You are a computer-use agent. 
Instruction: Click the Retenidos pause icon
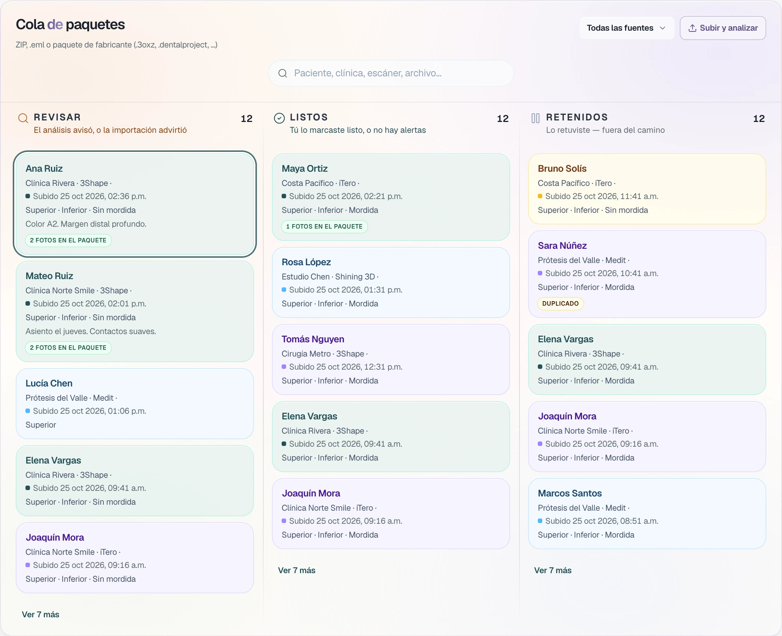(536, 118)
